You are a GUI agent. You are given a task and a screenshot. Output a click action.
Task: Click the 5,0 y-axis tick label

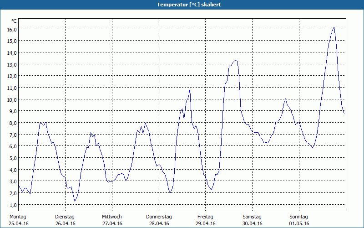[12, 158]
